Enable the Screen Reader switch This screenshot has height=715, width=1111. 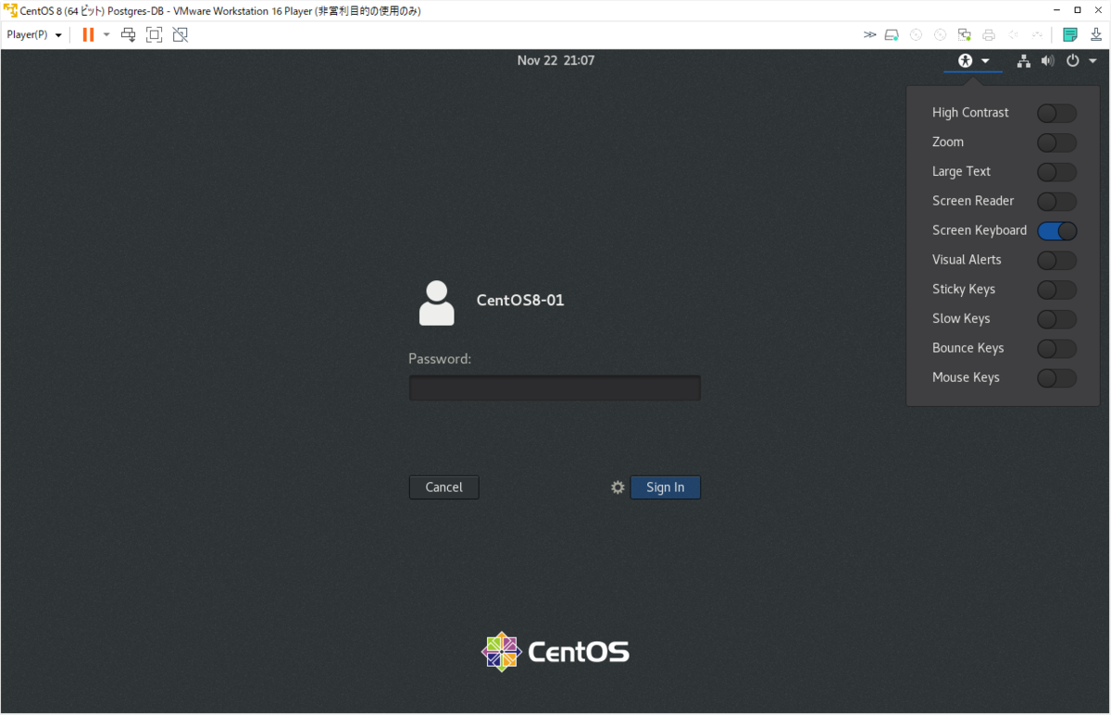tap(1056, 202)
